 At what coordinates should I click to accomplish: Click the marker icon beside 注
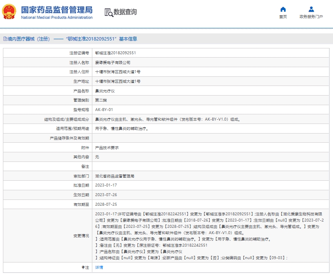(x=83, y=267)
